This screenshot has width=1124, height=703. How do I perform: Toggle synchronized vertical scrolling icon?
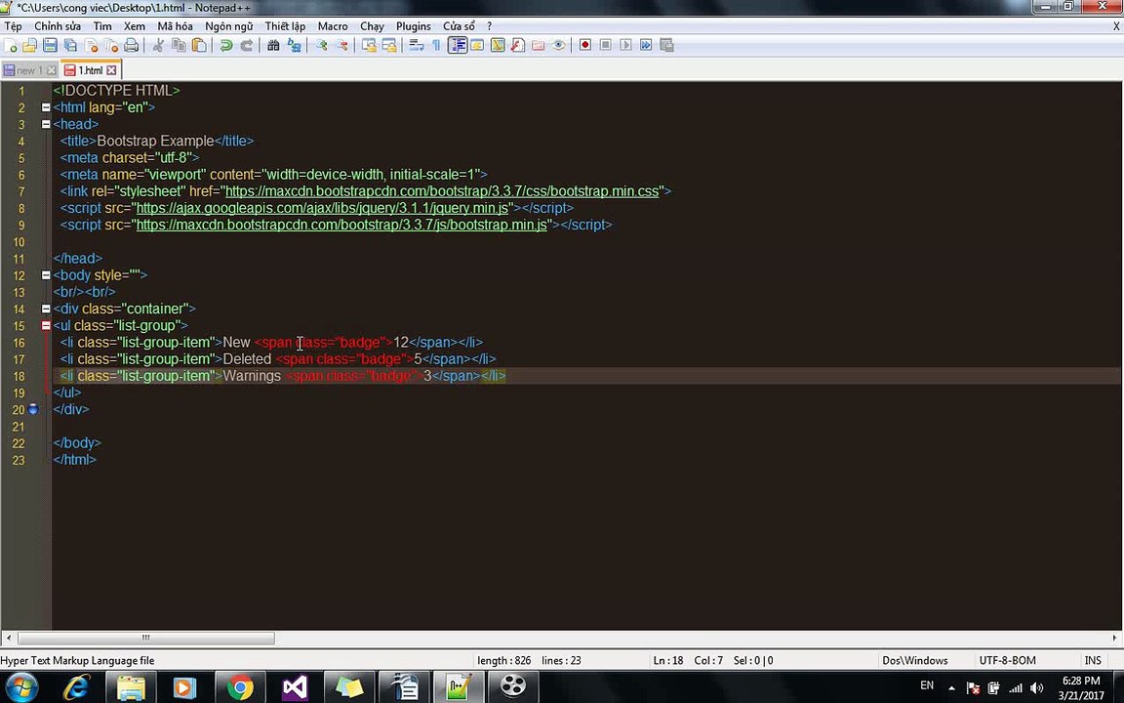click(x=369, y=45)
